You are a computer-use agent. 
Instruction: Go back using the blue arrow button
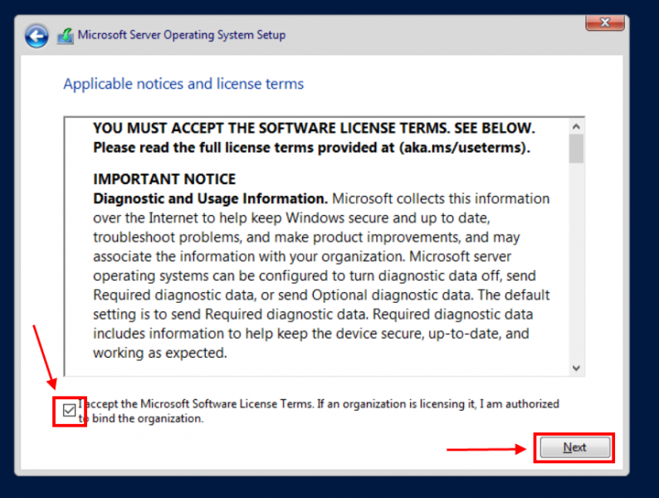[37, 37]
